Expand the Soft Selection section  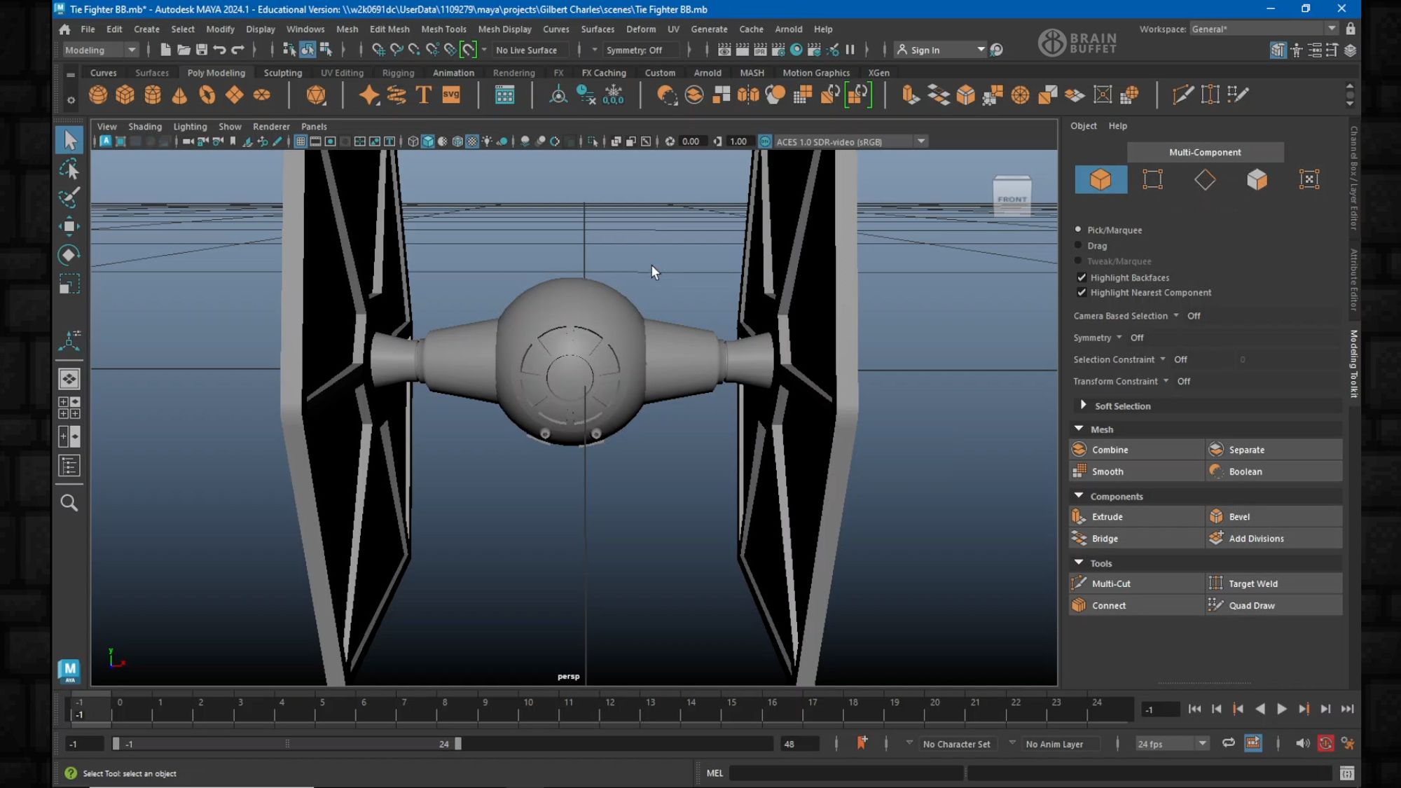click(1083, 406)
